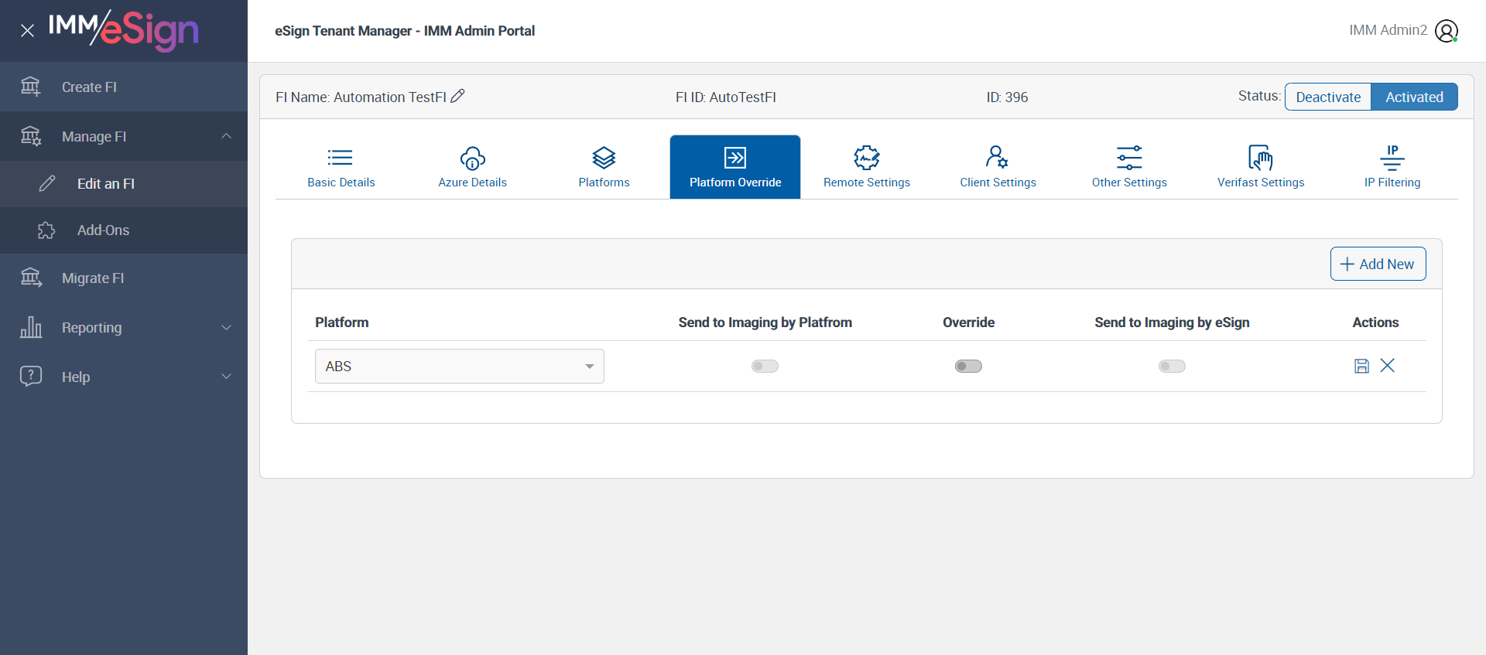
Task: Toggle Send to Imaging by eSign switch
Action: pyautogui.click(x=1172, y=366)
